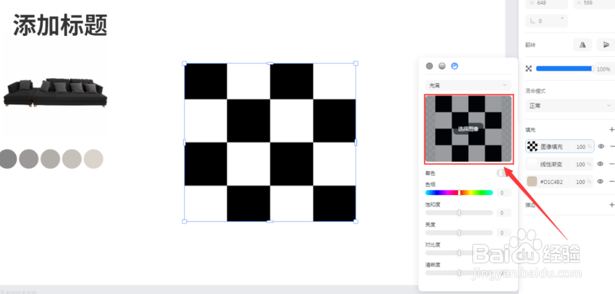615x294 pixels.
Task: Click the top-right selection handle
Action: pos(356,63)
